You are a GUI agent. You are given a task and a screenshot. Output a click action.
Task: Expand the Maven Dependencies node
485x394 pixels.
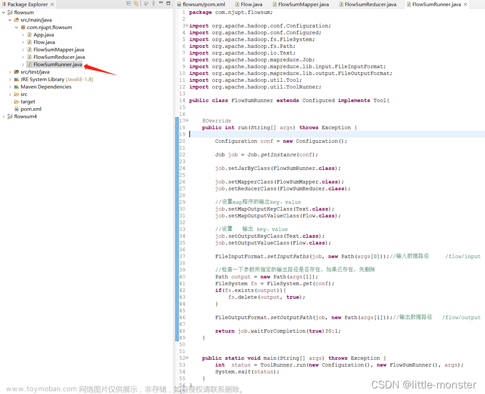(x=10, y=87)
